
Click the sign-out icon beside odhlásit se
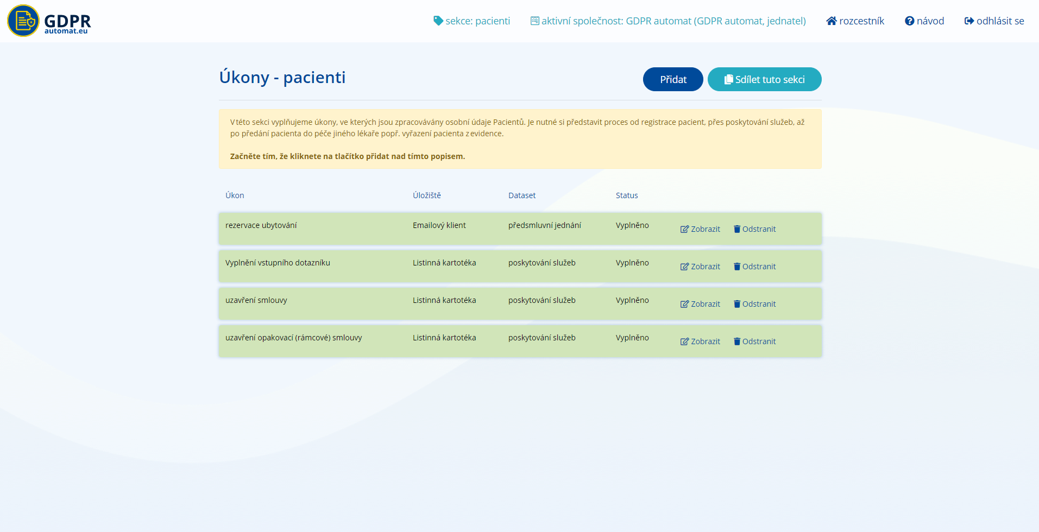click(x=969, y=21)
